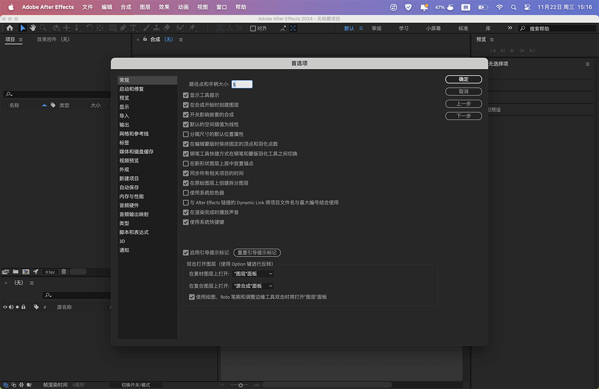Click the 重置引导提示标记 button
Image resolution: width=599 pixels, height=389 pixels.
tap(257, 253)
